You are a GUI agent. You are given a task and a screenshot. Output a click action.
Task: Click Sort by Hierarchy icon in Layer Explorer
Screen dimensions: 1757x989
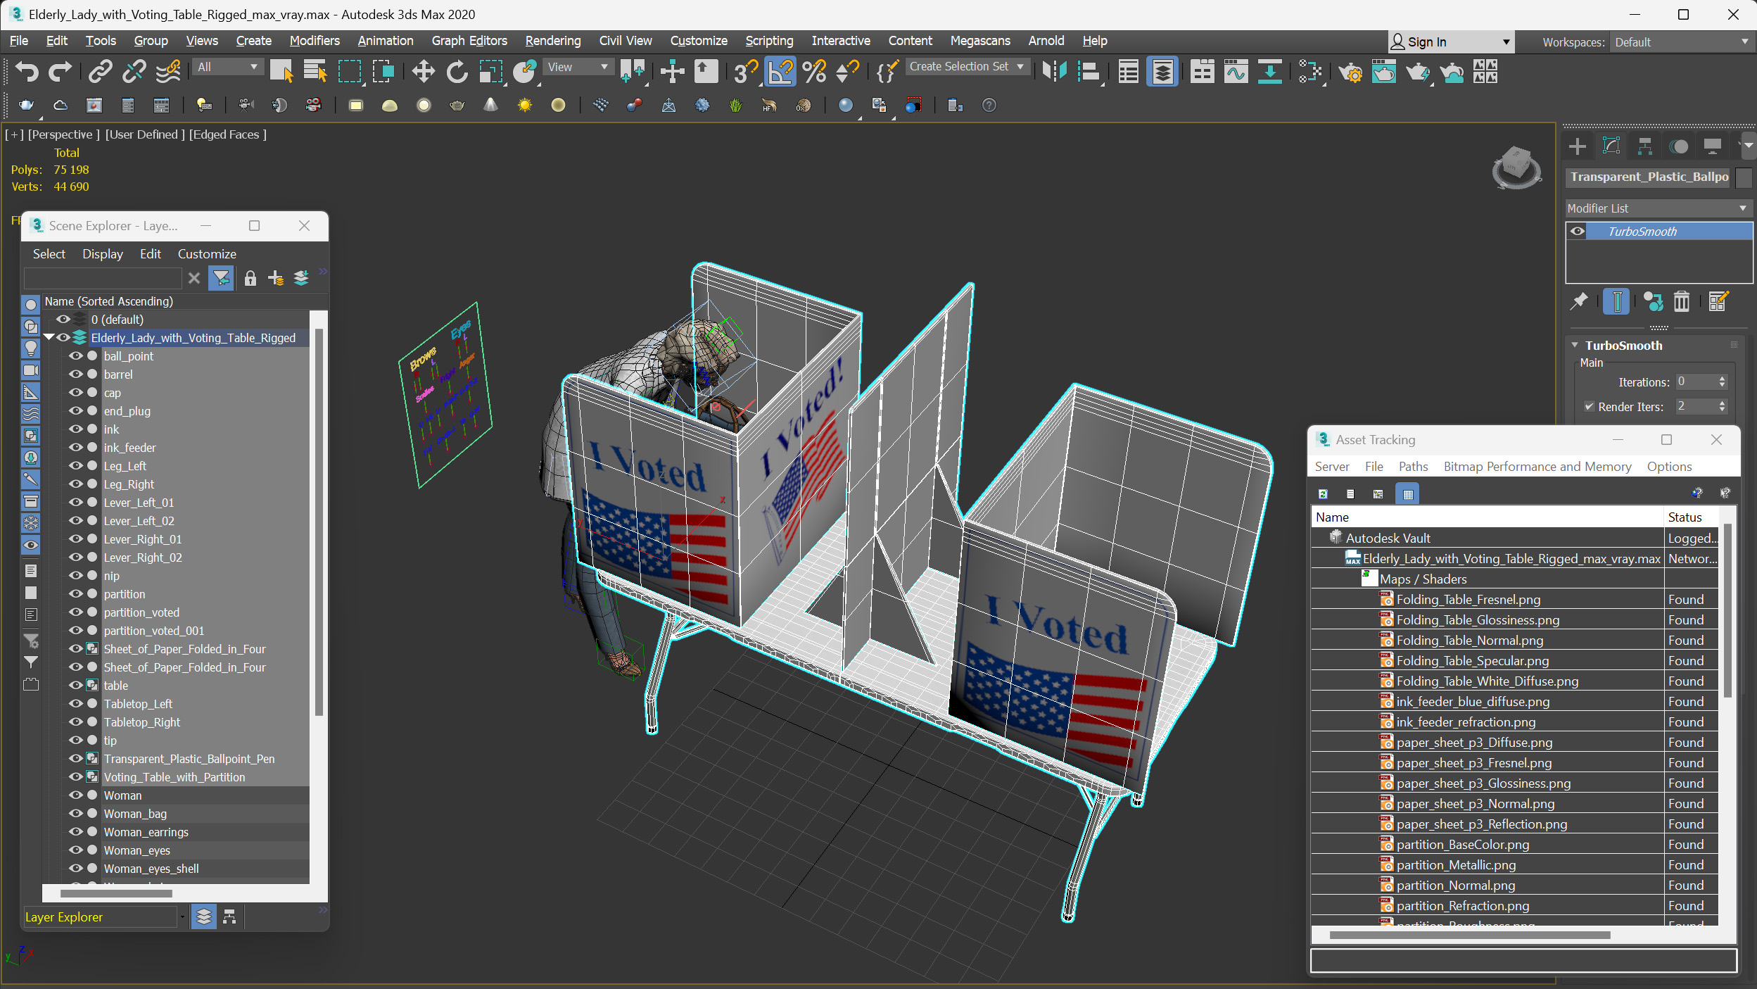229,916
